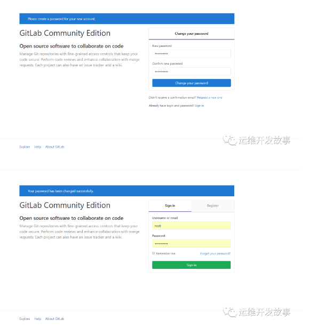Click upper 'Open source software to collaborate on code' heading

(71, 46)
